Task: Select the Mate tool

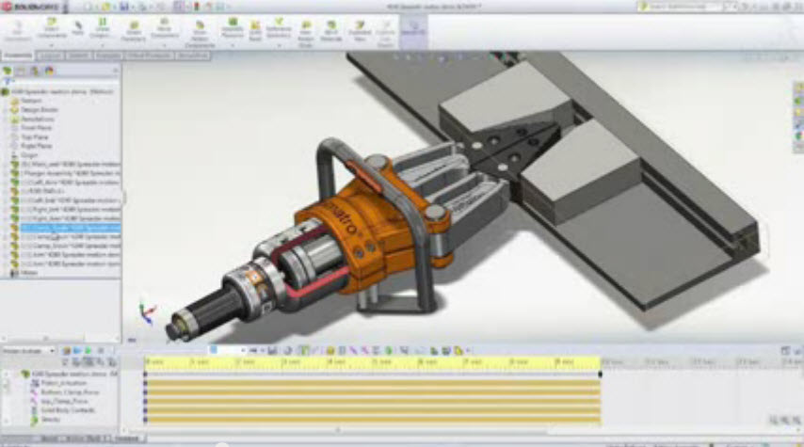Action: click(78, 28)
